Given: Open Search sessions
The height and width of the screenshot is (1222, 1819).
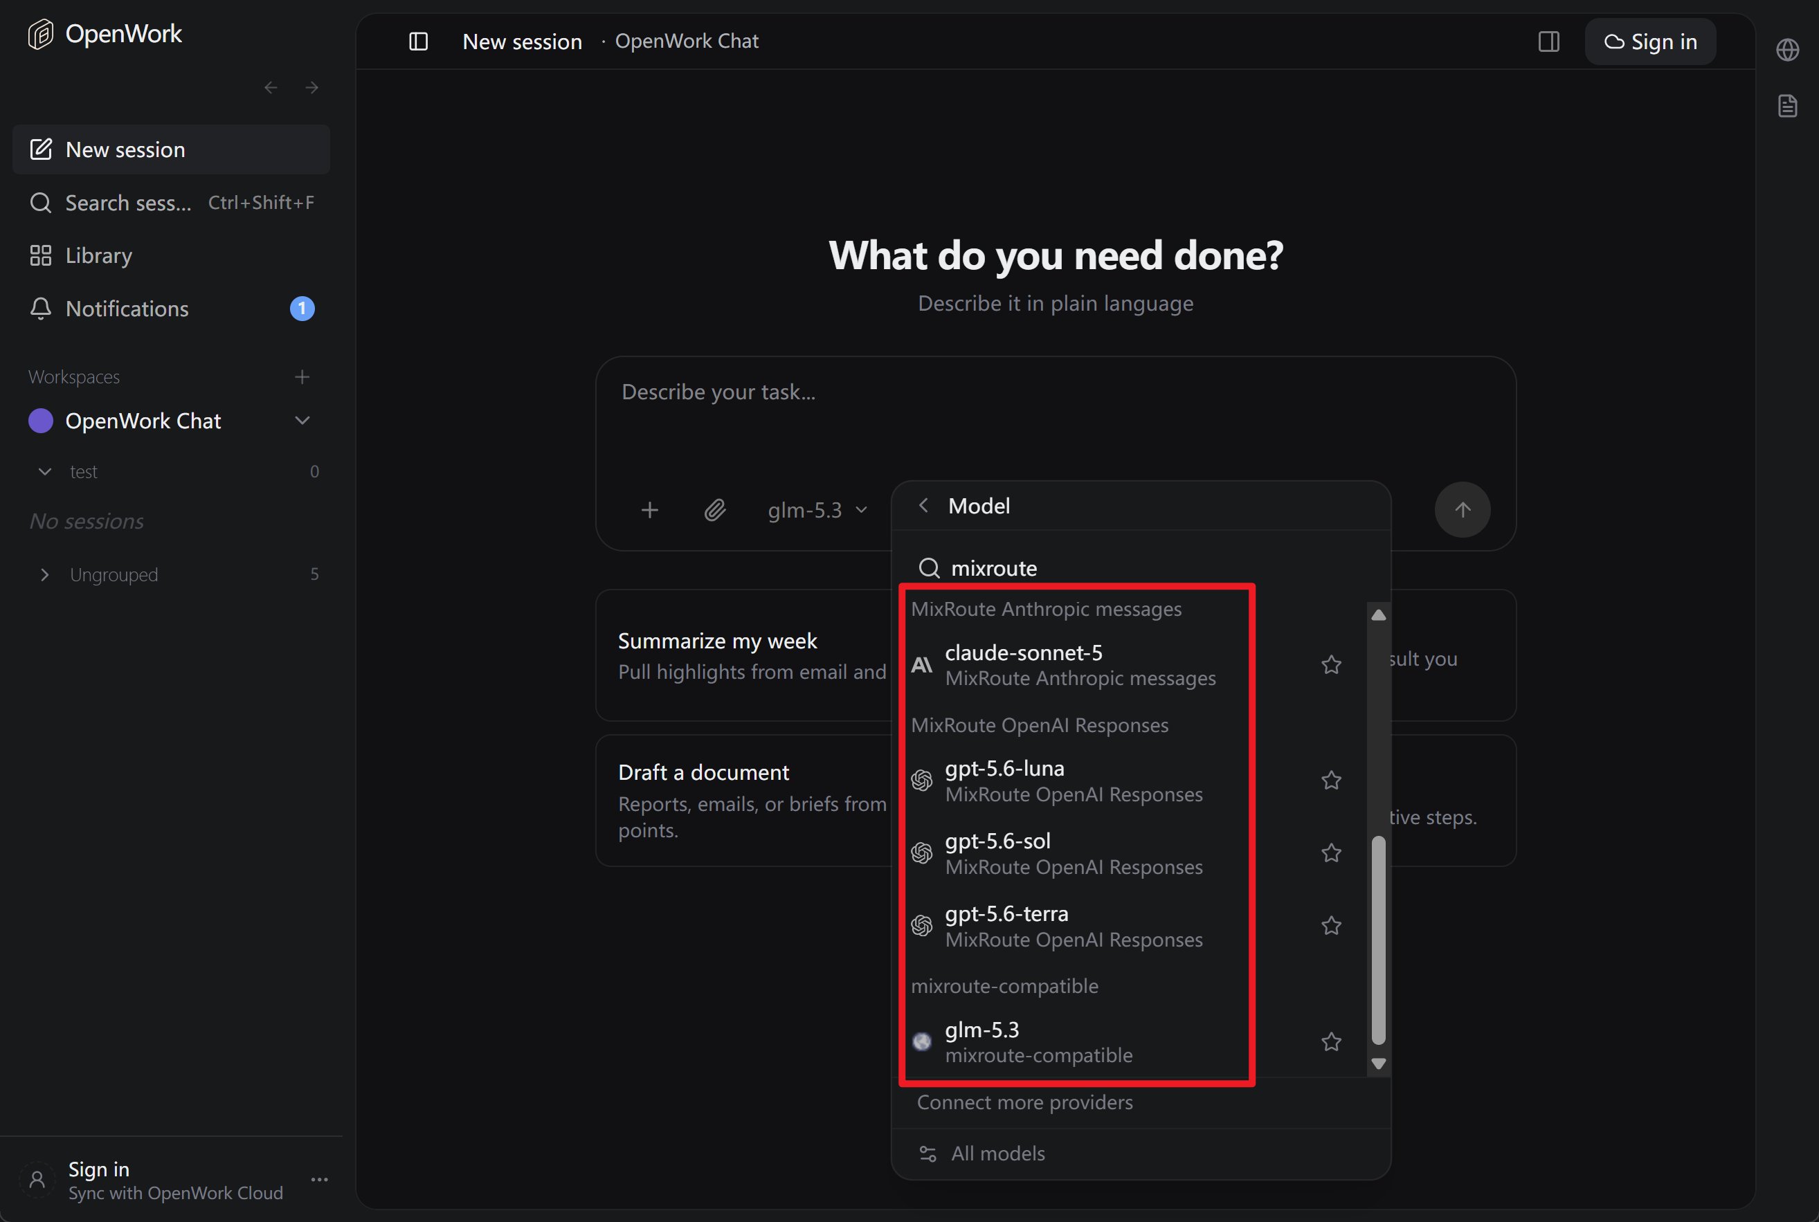Looking at the screenshot, I should click(172, 203).
